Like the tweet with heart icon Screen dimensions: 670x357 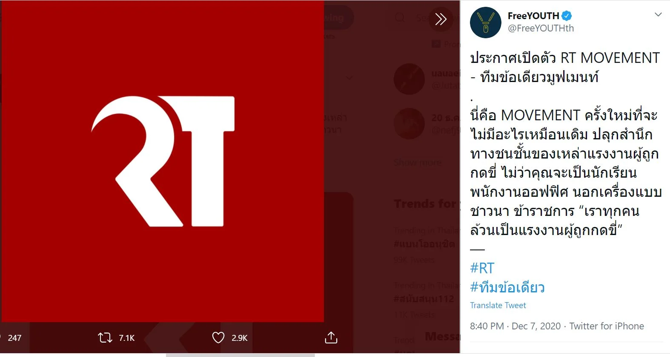(x=218, y=338)
